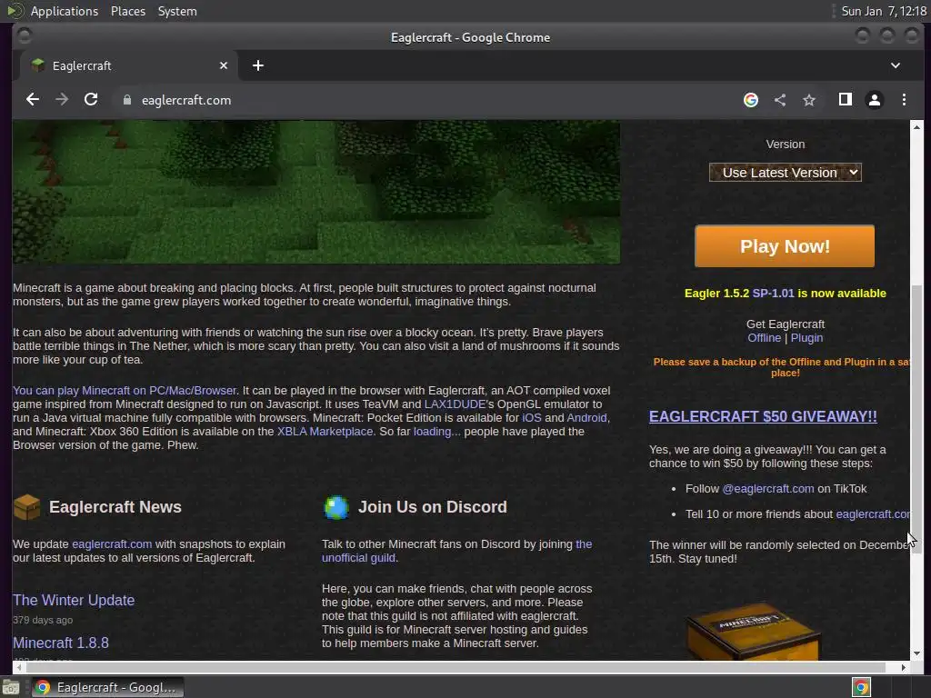Open the Plugin link
Image resolution: width=931 pixels, height=698 pixels.
click(806, 338)
